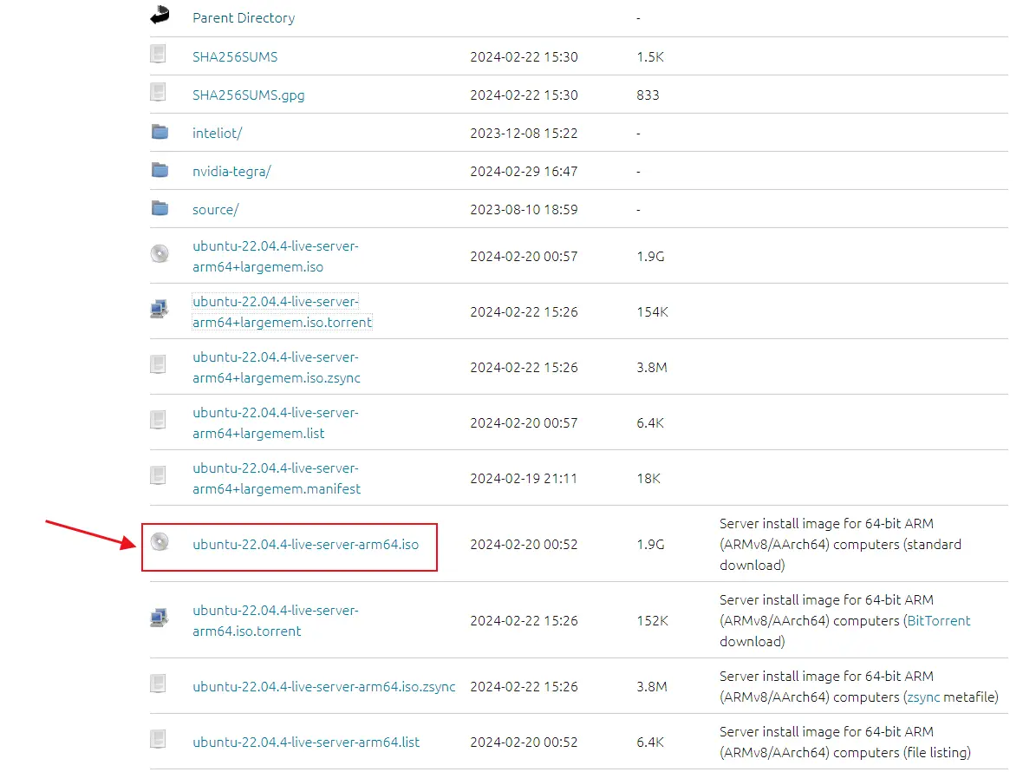Click the Parent Directory back arrow icon

pyautogui.click(x=160, y=15)
